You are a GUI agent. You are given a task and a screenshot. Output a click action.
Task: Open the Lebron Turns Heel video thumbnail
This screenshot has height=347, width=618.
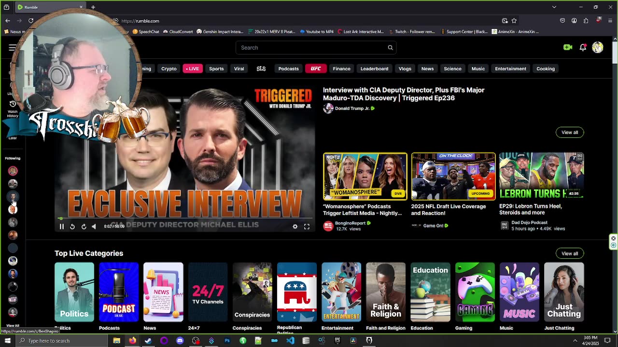point(541,176)
